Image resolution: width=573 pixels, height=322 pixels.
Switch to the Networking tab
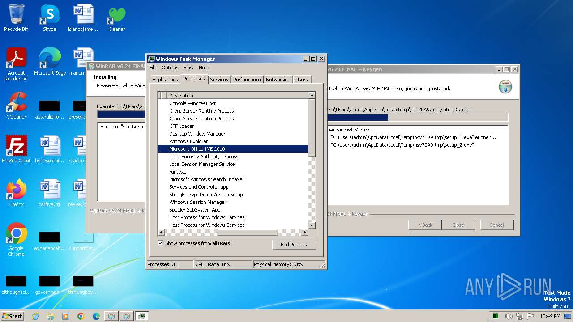[278, 80]
